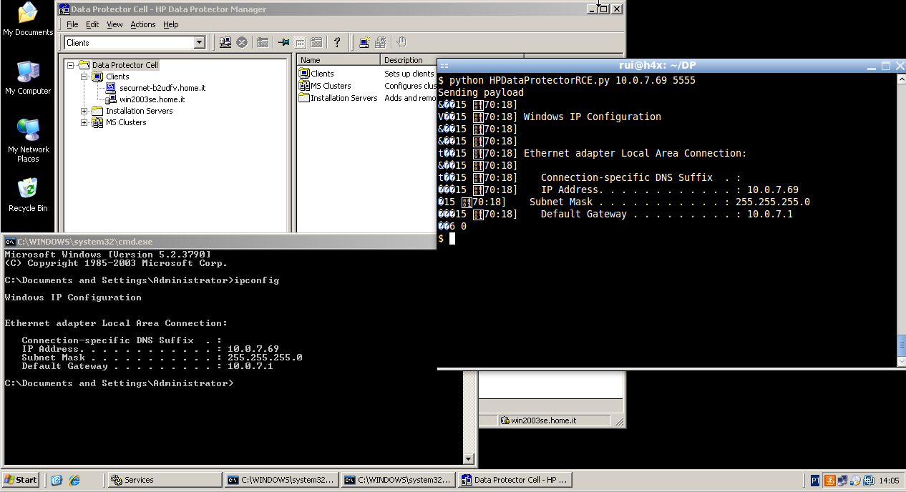Select Data Protector Cell root in tree
Screen dimensions: 906x492
125,65
